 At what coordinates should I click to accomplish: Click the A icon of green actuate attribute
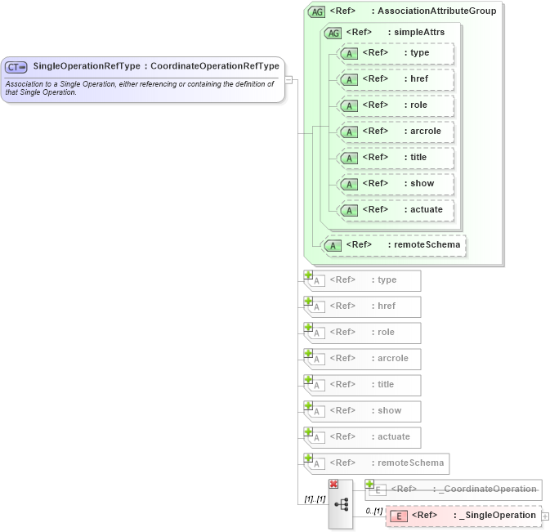[349, 210]
